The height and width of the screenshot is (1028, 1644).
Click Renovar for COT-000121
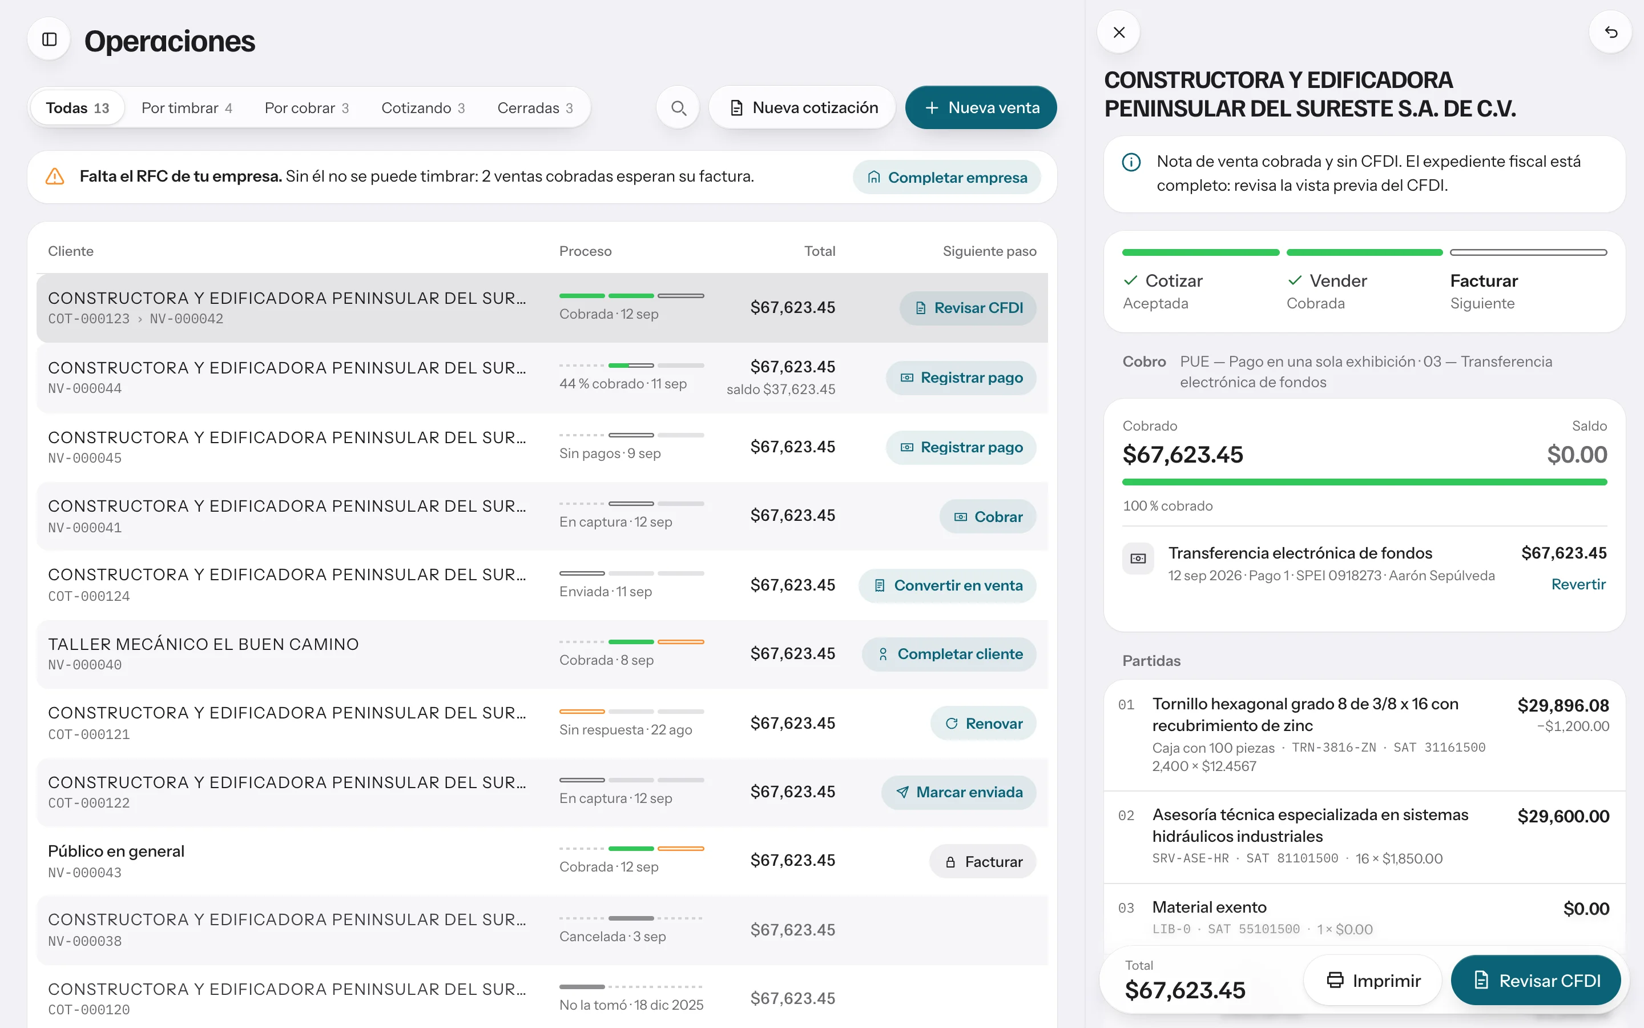coord(983,724)
